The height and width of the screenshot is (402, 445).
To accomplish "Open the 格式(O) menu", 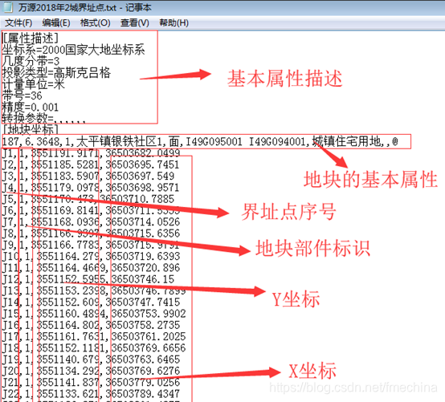I will (95, 22).
